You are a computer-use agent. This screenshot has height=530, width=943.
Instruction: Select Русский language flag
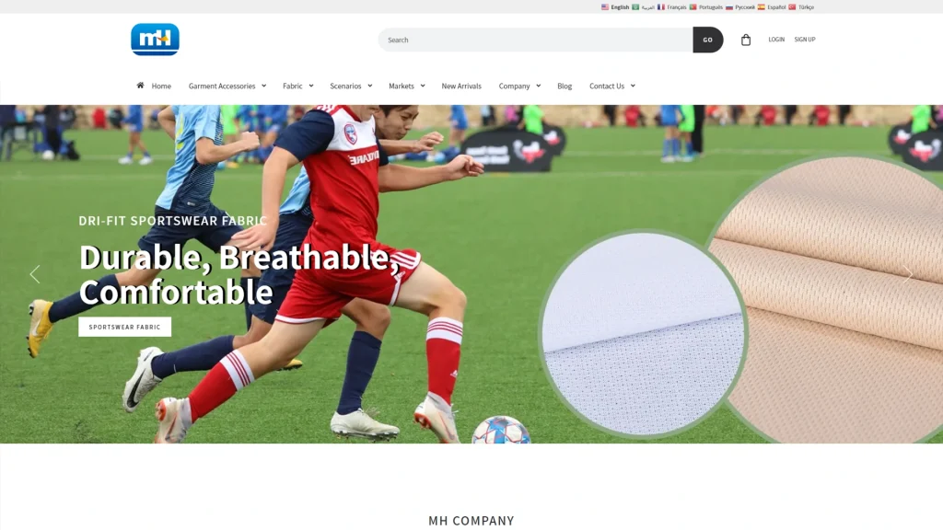(729, 7)
